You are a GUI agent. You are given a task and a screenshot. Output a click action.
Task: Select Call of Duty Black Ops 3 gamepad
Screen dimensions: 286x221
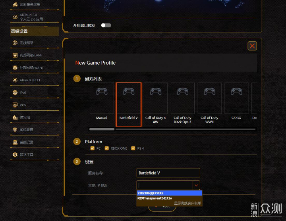pos(183,92)
